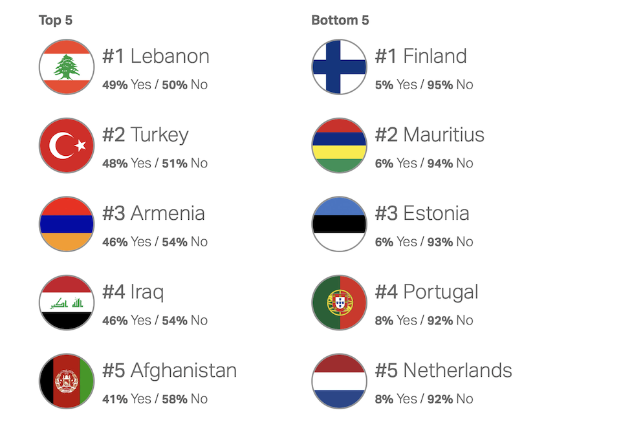Open the #1 Lebanon country name
The width and height of the screenshot is (621, 428).
pyautogui.click(x=156, y=56)
